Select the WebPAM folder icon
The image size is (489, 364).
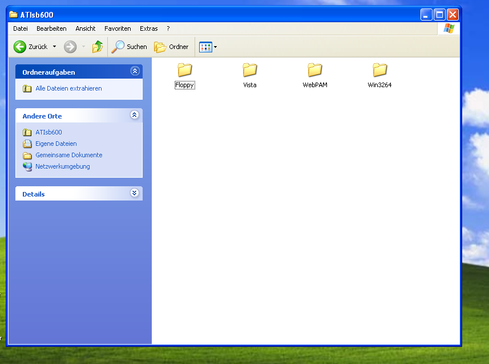click(x=315, y=69)
